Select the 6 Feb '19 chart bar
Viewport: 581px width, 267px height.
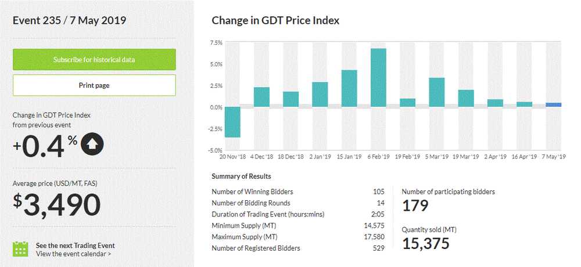click(x=378, y=78)
